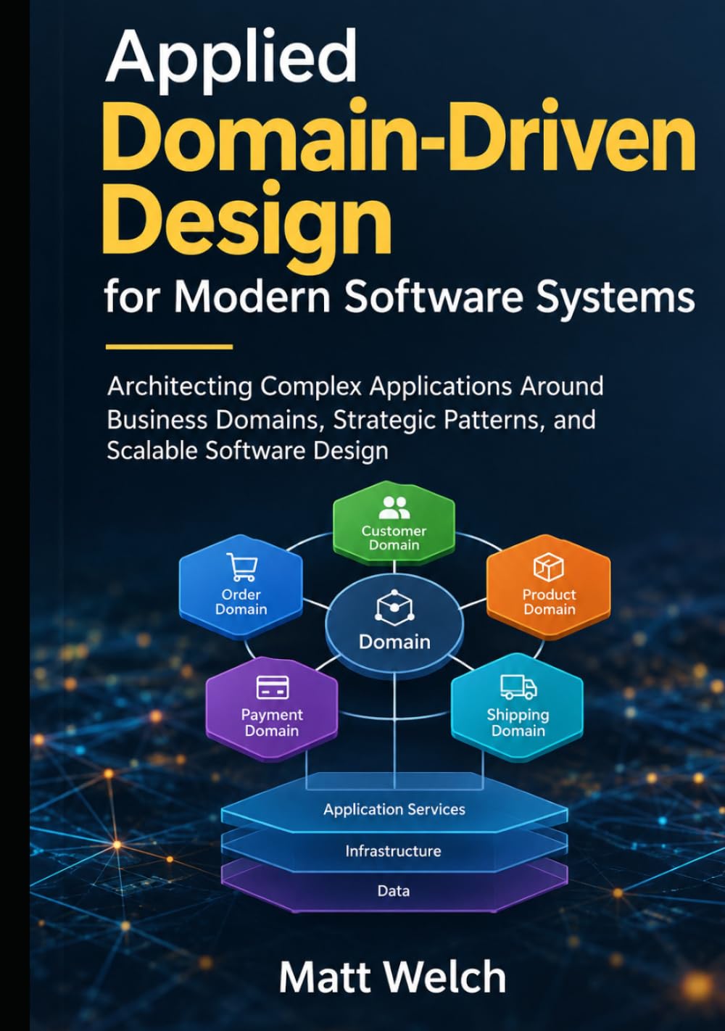Select the "Product Domain" label text
The image size is (725, 1031).
[x=550, y=602]
